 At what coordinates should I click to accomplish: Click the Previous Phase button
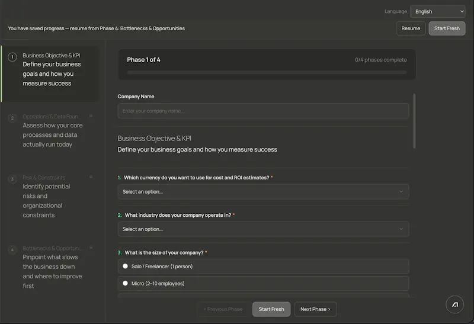click(223, 309)
